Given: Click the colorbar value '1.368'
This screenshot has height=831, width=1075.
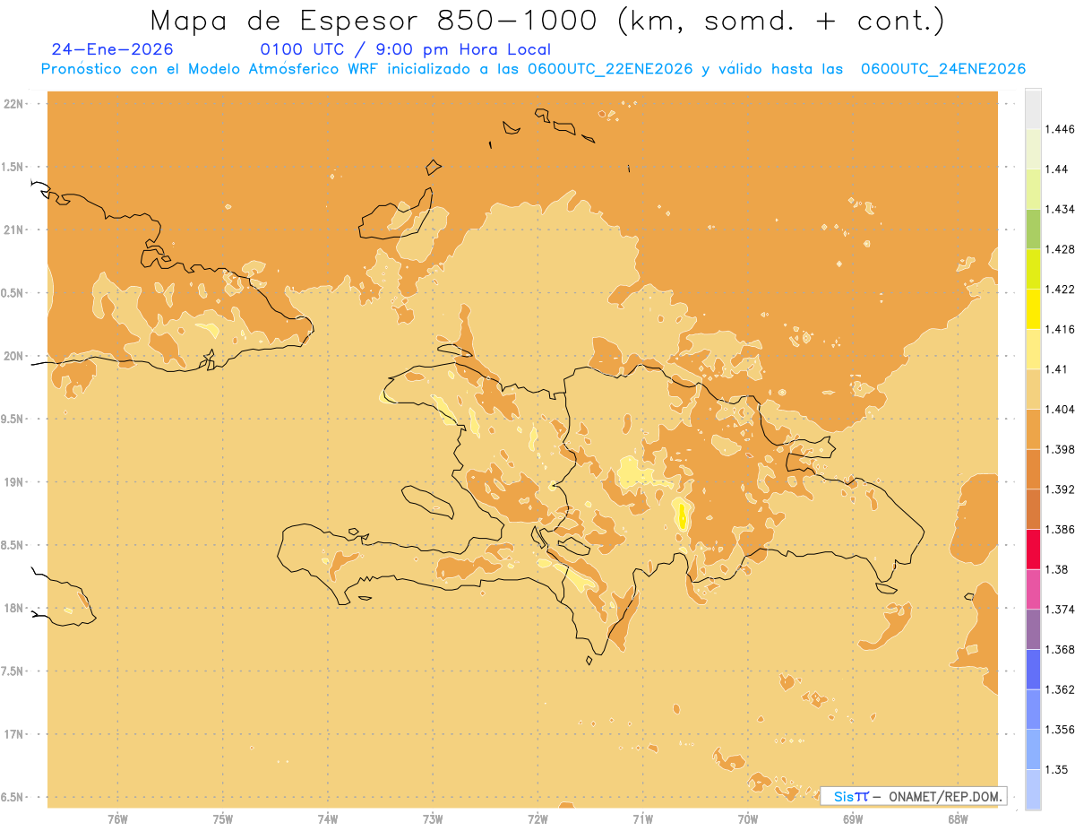Looking at the screenshot, I should pyautogui.click(x=1061, y=649).
